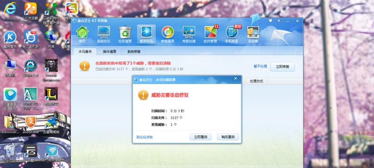Close the 木马扫描结果 dialog
The height and width of the screenshot is (168, 374).
pyautogui.click(x=236, y=79)
